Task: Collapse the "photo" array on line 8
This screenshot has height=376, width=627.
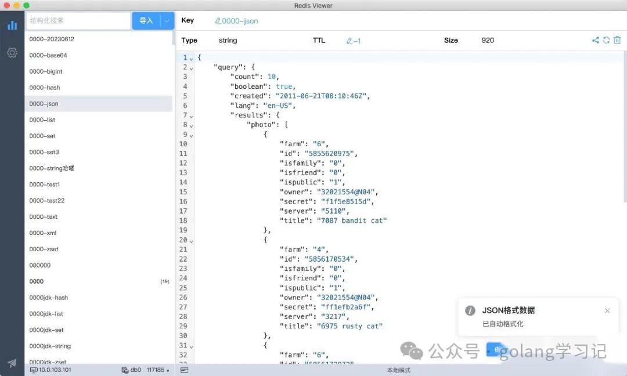Action: (191, 126)
